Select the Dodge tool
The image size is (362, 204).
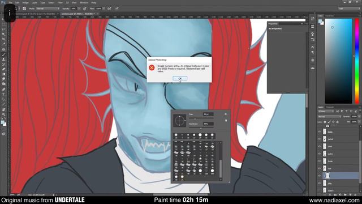3,84
